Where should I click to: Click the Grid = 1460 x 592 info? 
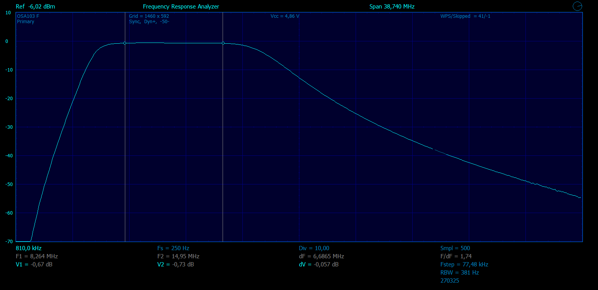[x=149, y=16]
